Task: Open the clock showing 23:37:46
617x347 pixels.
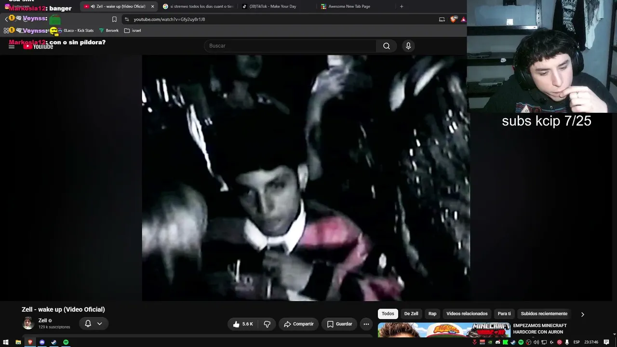Action: pyautogui.click(x=591, y=342)
